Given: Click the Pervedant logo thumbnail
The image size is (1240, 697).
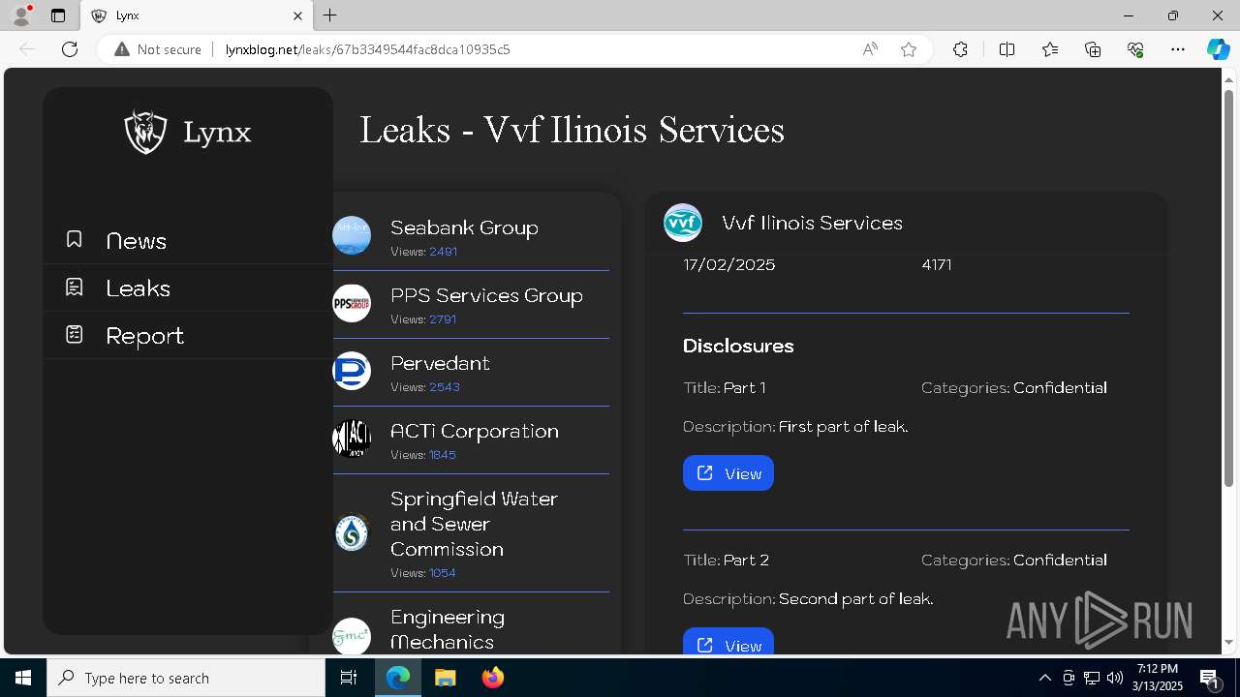Looking at the screenshot, I should (x=352, y=372).
